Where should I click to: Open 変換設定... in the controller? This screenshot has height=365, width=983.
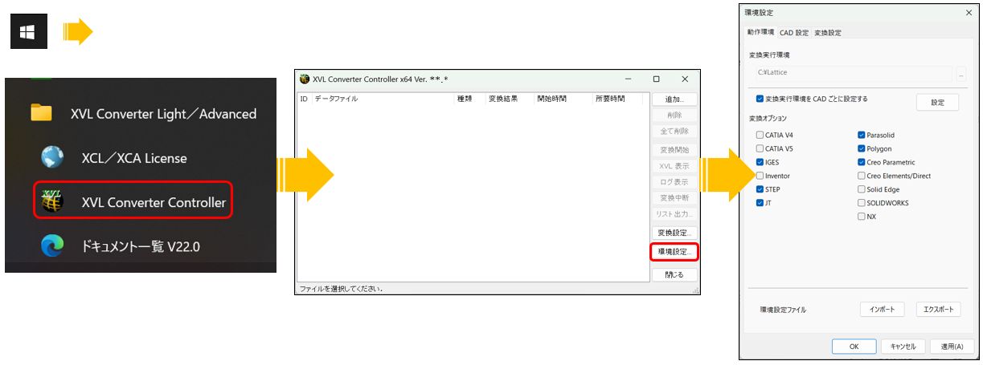(674, 233)
